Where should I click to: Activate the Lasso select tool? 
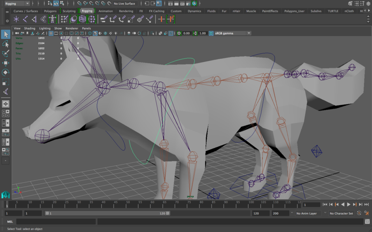[x=6, y=44]
